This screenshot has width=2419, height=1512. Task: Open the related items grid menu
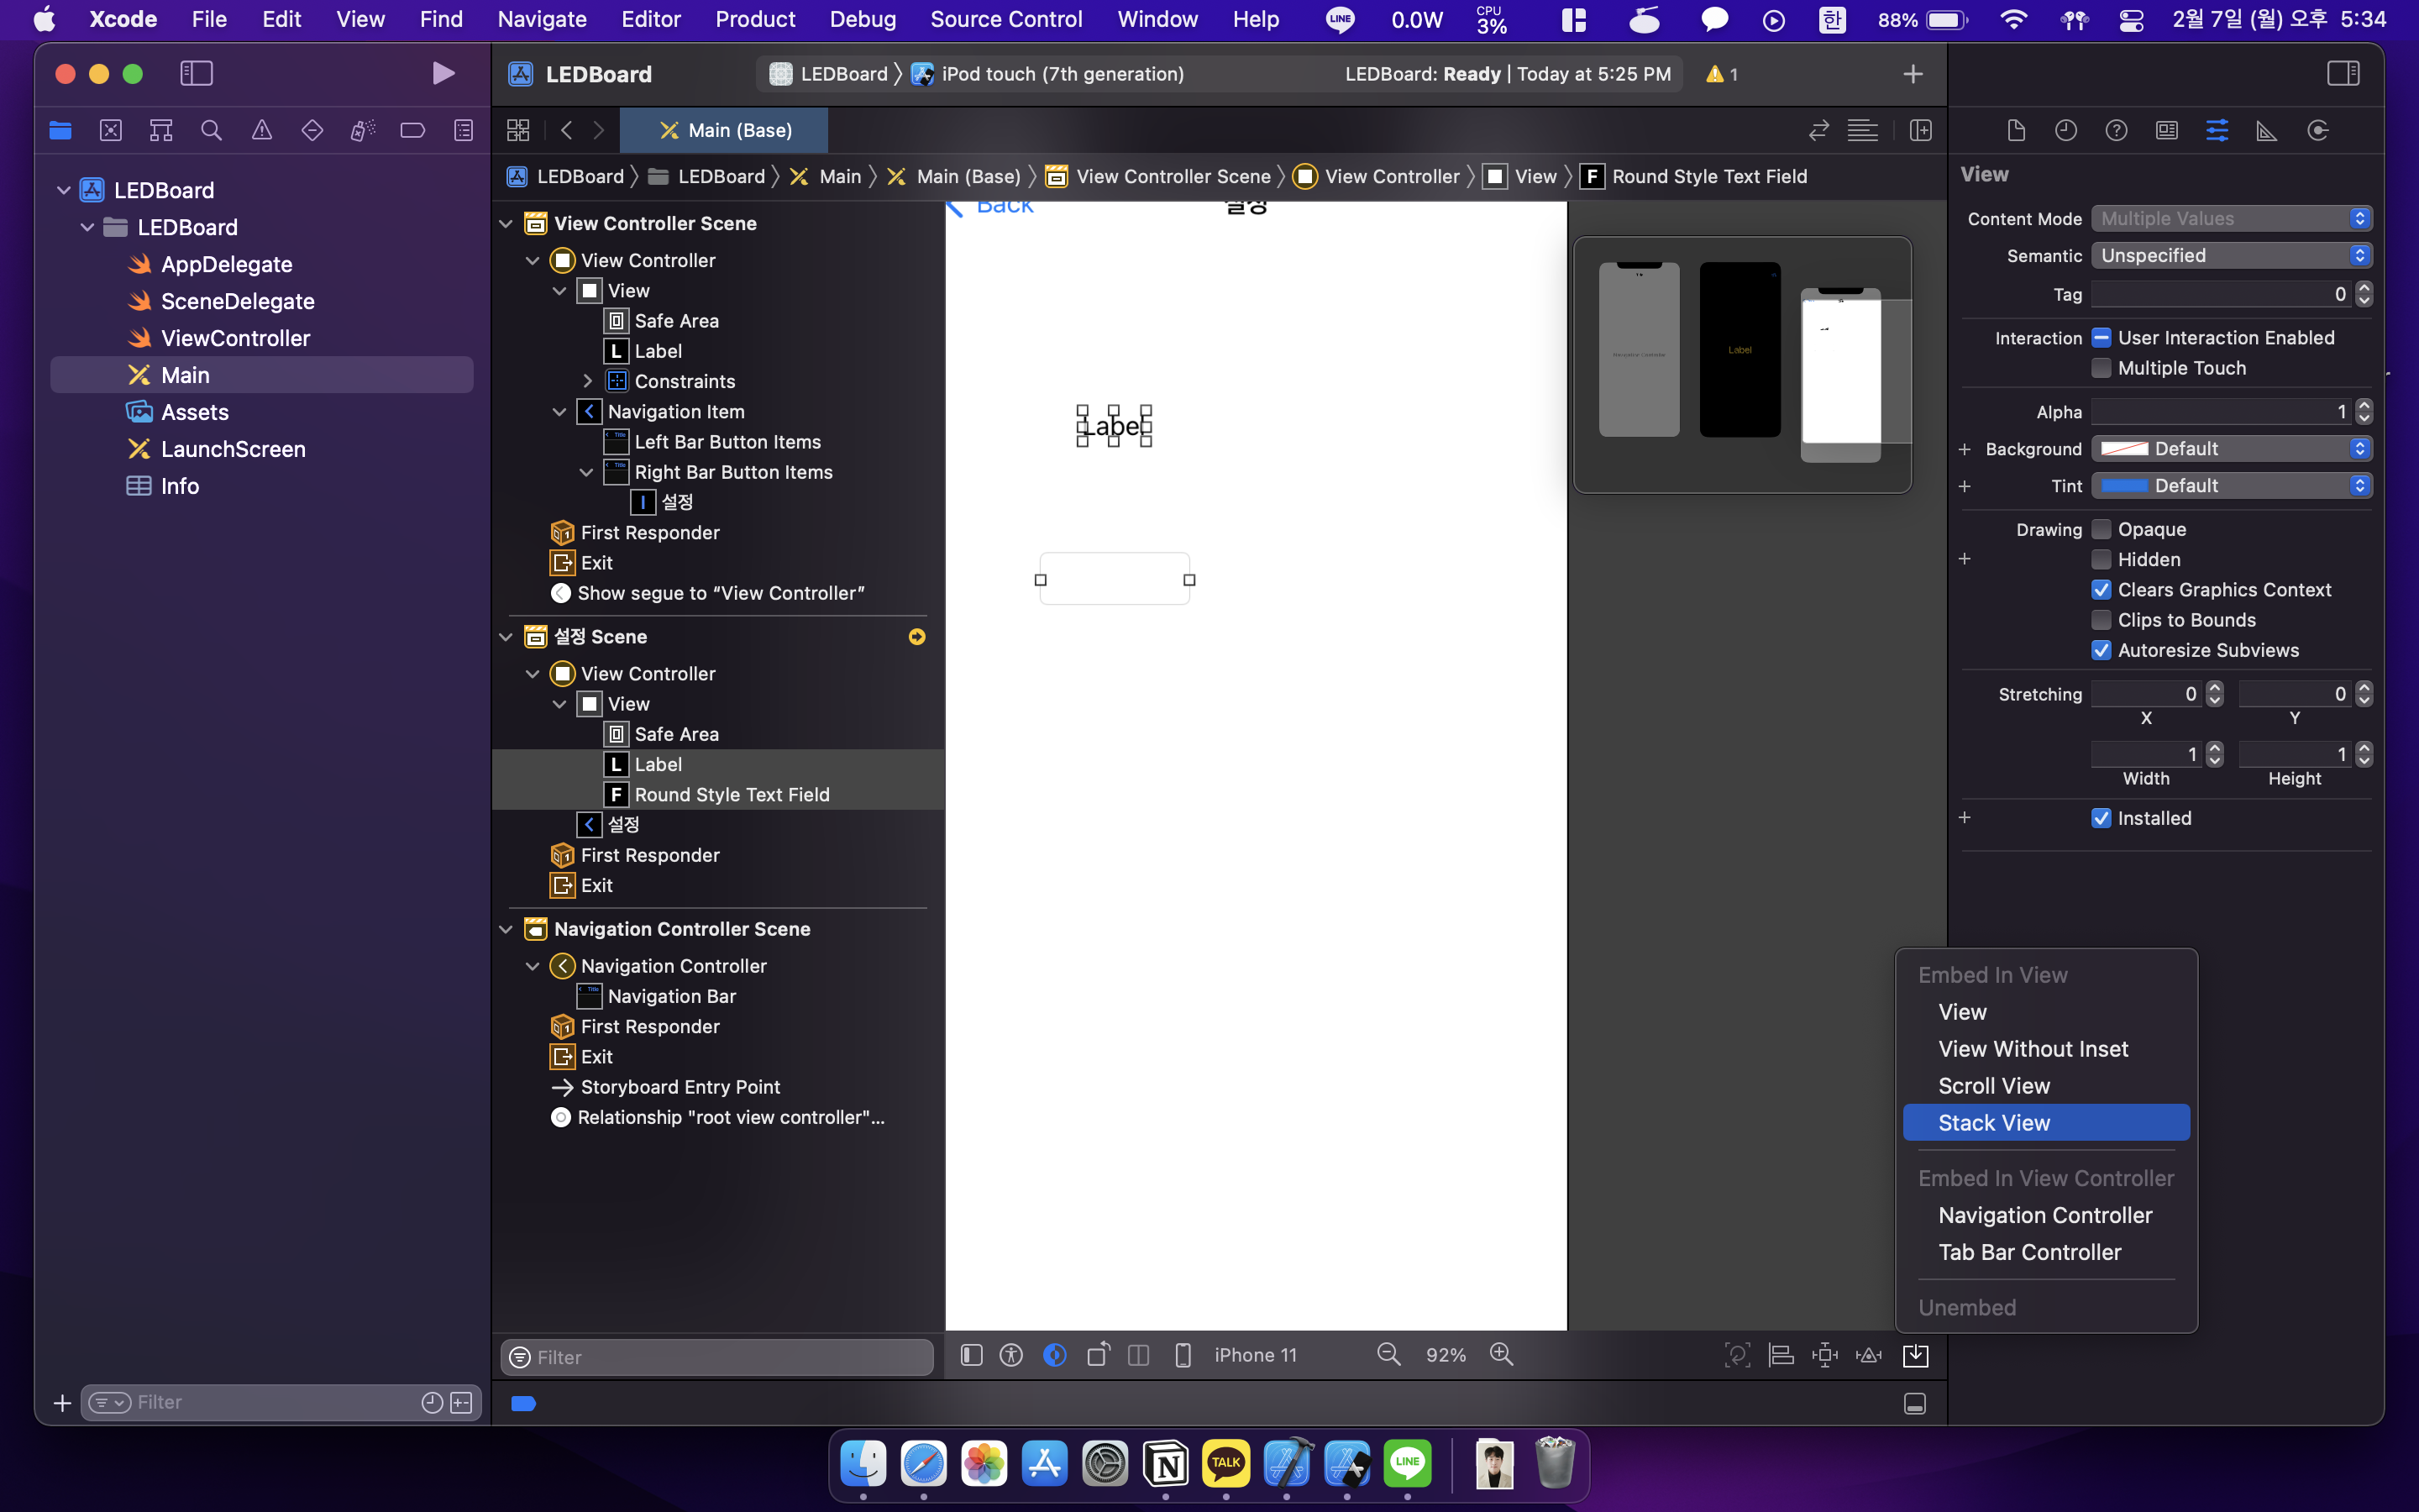point(517,130)
